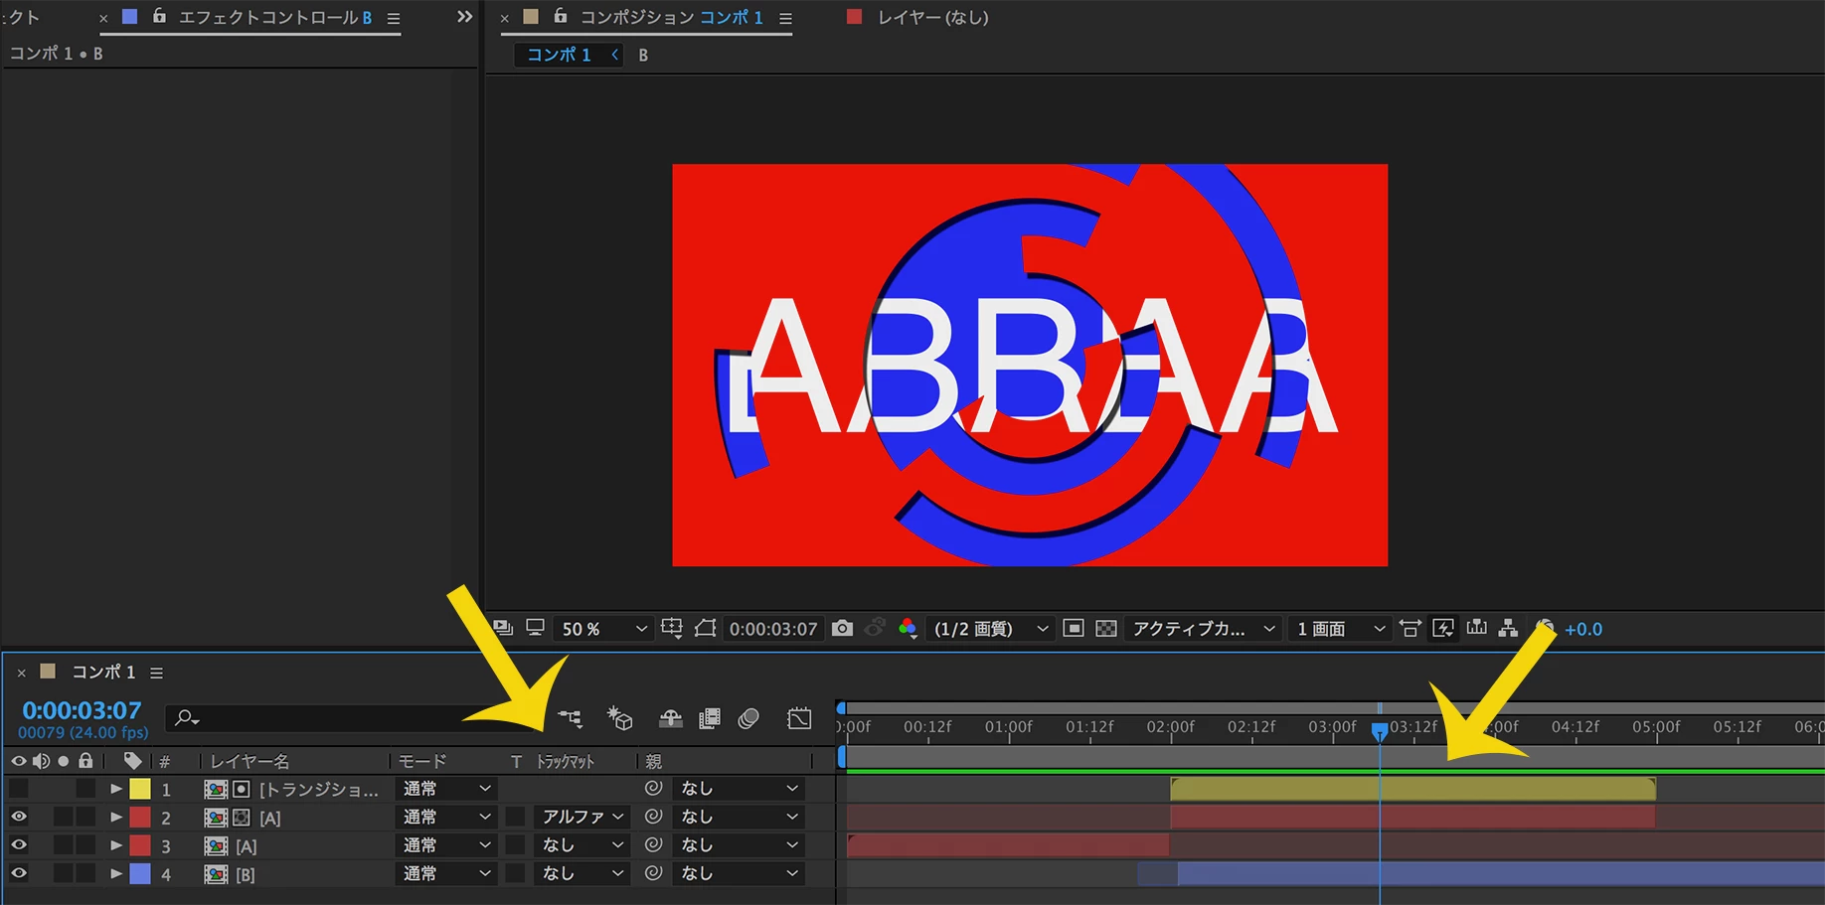Click the レイヤー名 column header
Screen dimensions: 1825x905
(249, 761)
